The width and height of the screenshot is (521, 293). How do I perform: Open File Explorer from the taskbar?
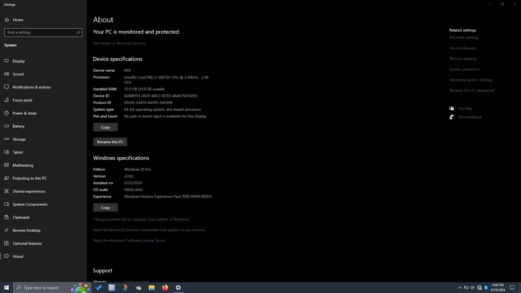(x=152, y=287)
